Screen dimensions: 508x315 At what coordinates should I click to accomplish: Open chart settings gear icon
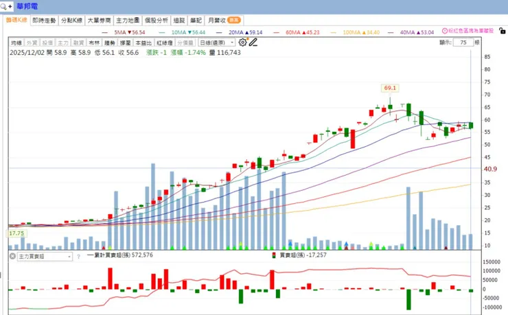click(x=242, y=42)
